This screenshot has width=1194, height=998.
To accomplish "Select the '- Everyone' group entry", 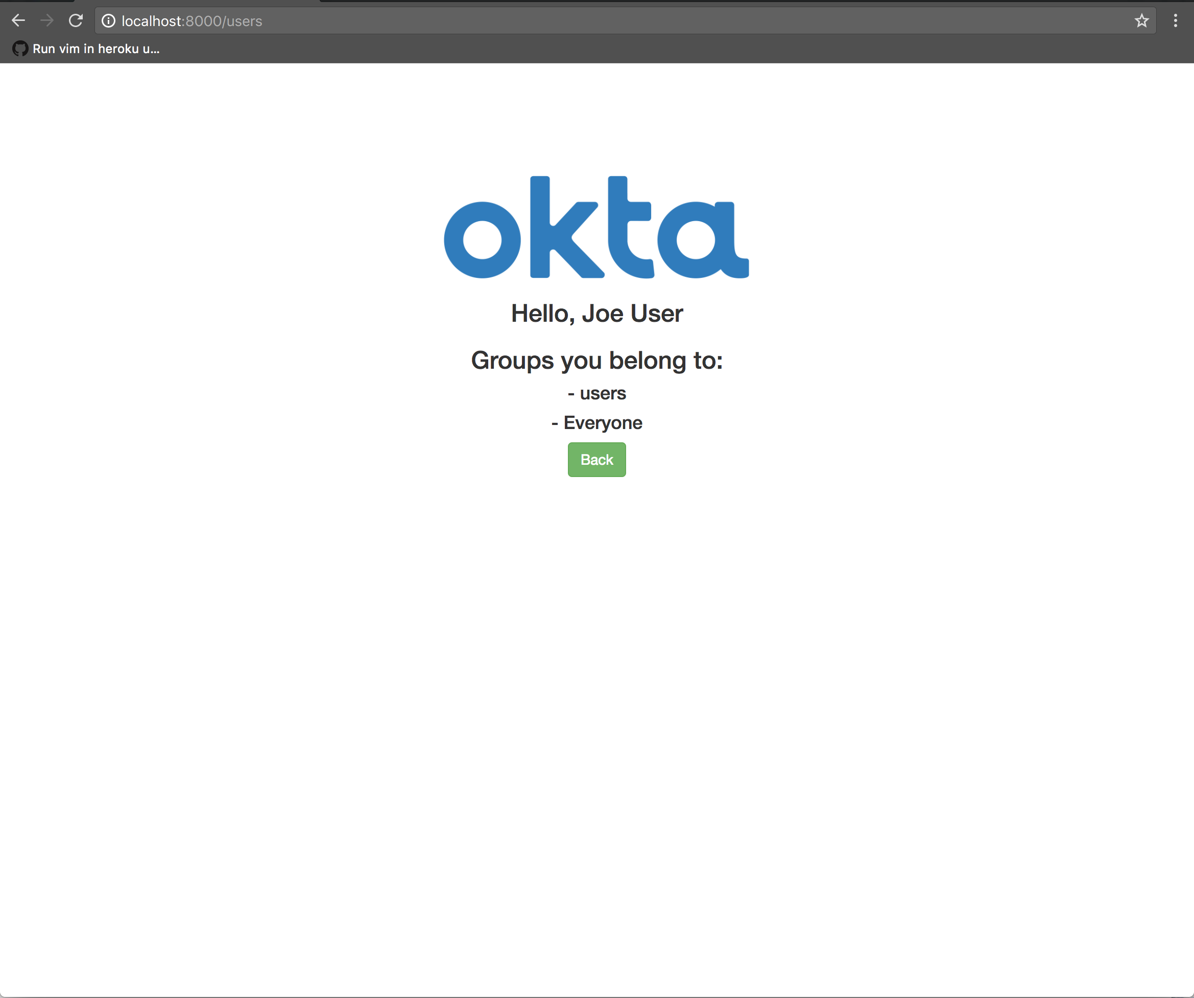I will 596,423.
